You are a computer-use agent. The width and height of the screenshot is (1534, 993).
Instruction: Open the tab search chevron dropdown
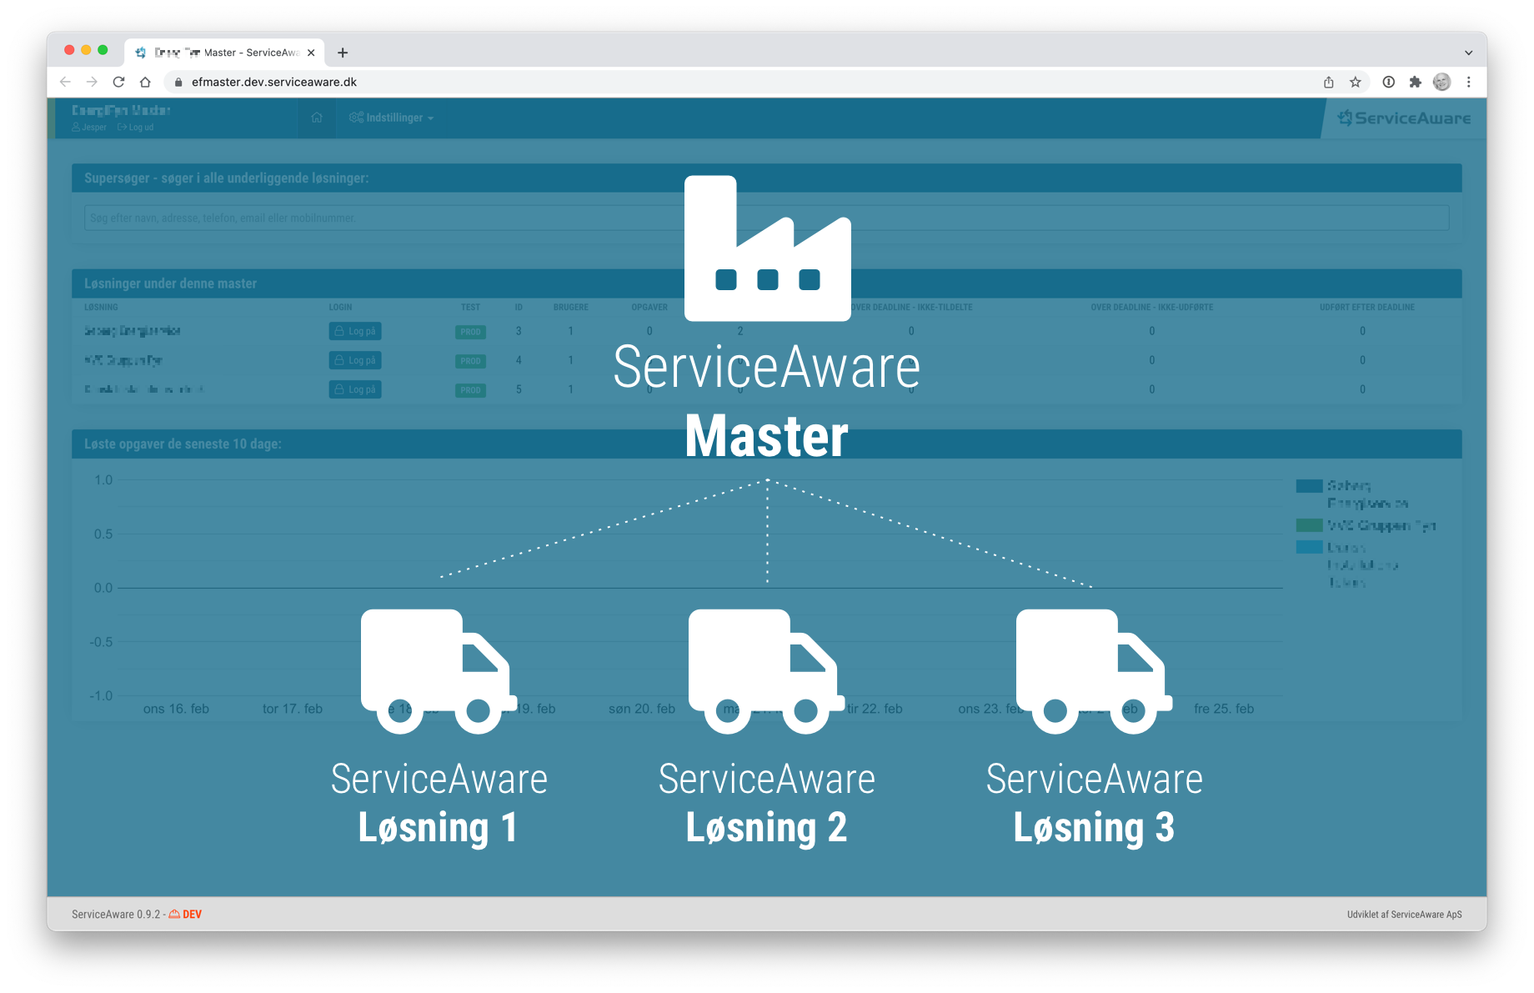point(1469,53)
